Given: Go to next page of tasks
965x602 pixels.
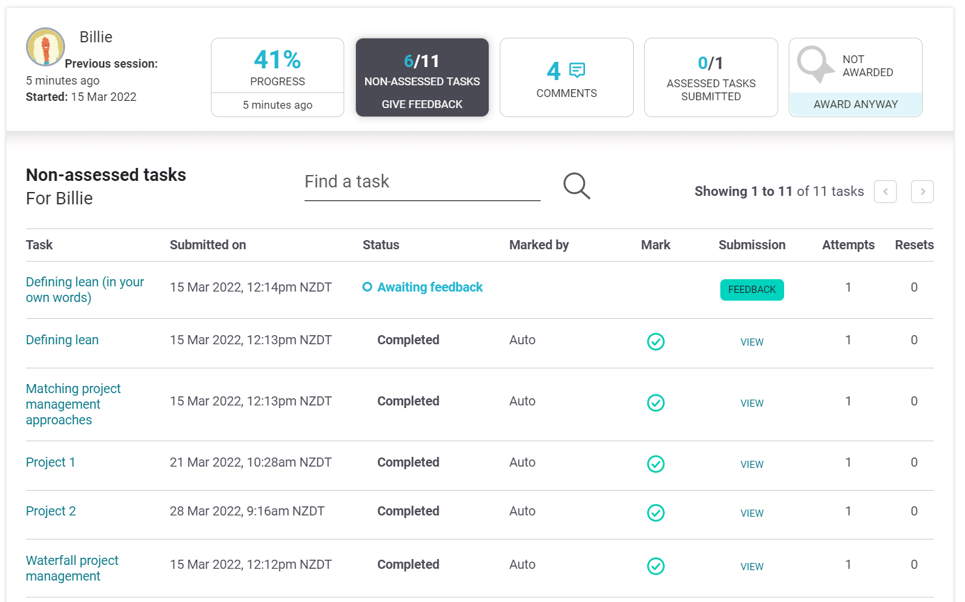Looking at the screenshot, I should (922, 192).
